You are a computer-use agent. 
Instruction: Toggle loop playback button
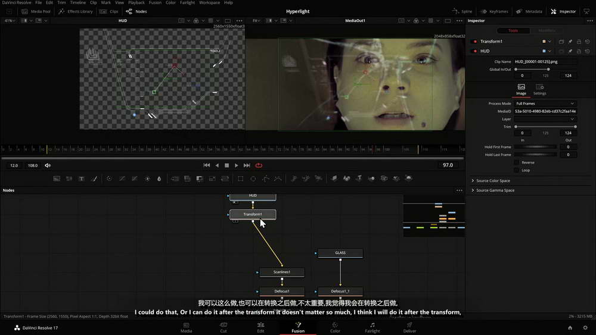pyautogui.click(x=259, y=165)
